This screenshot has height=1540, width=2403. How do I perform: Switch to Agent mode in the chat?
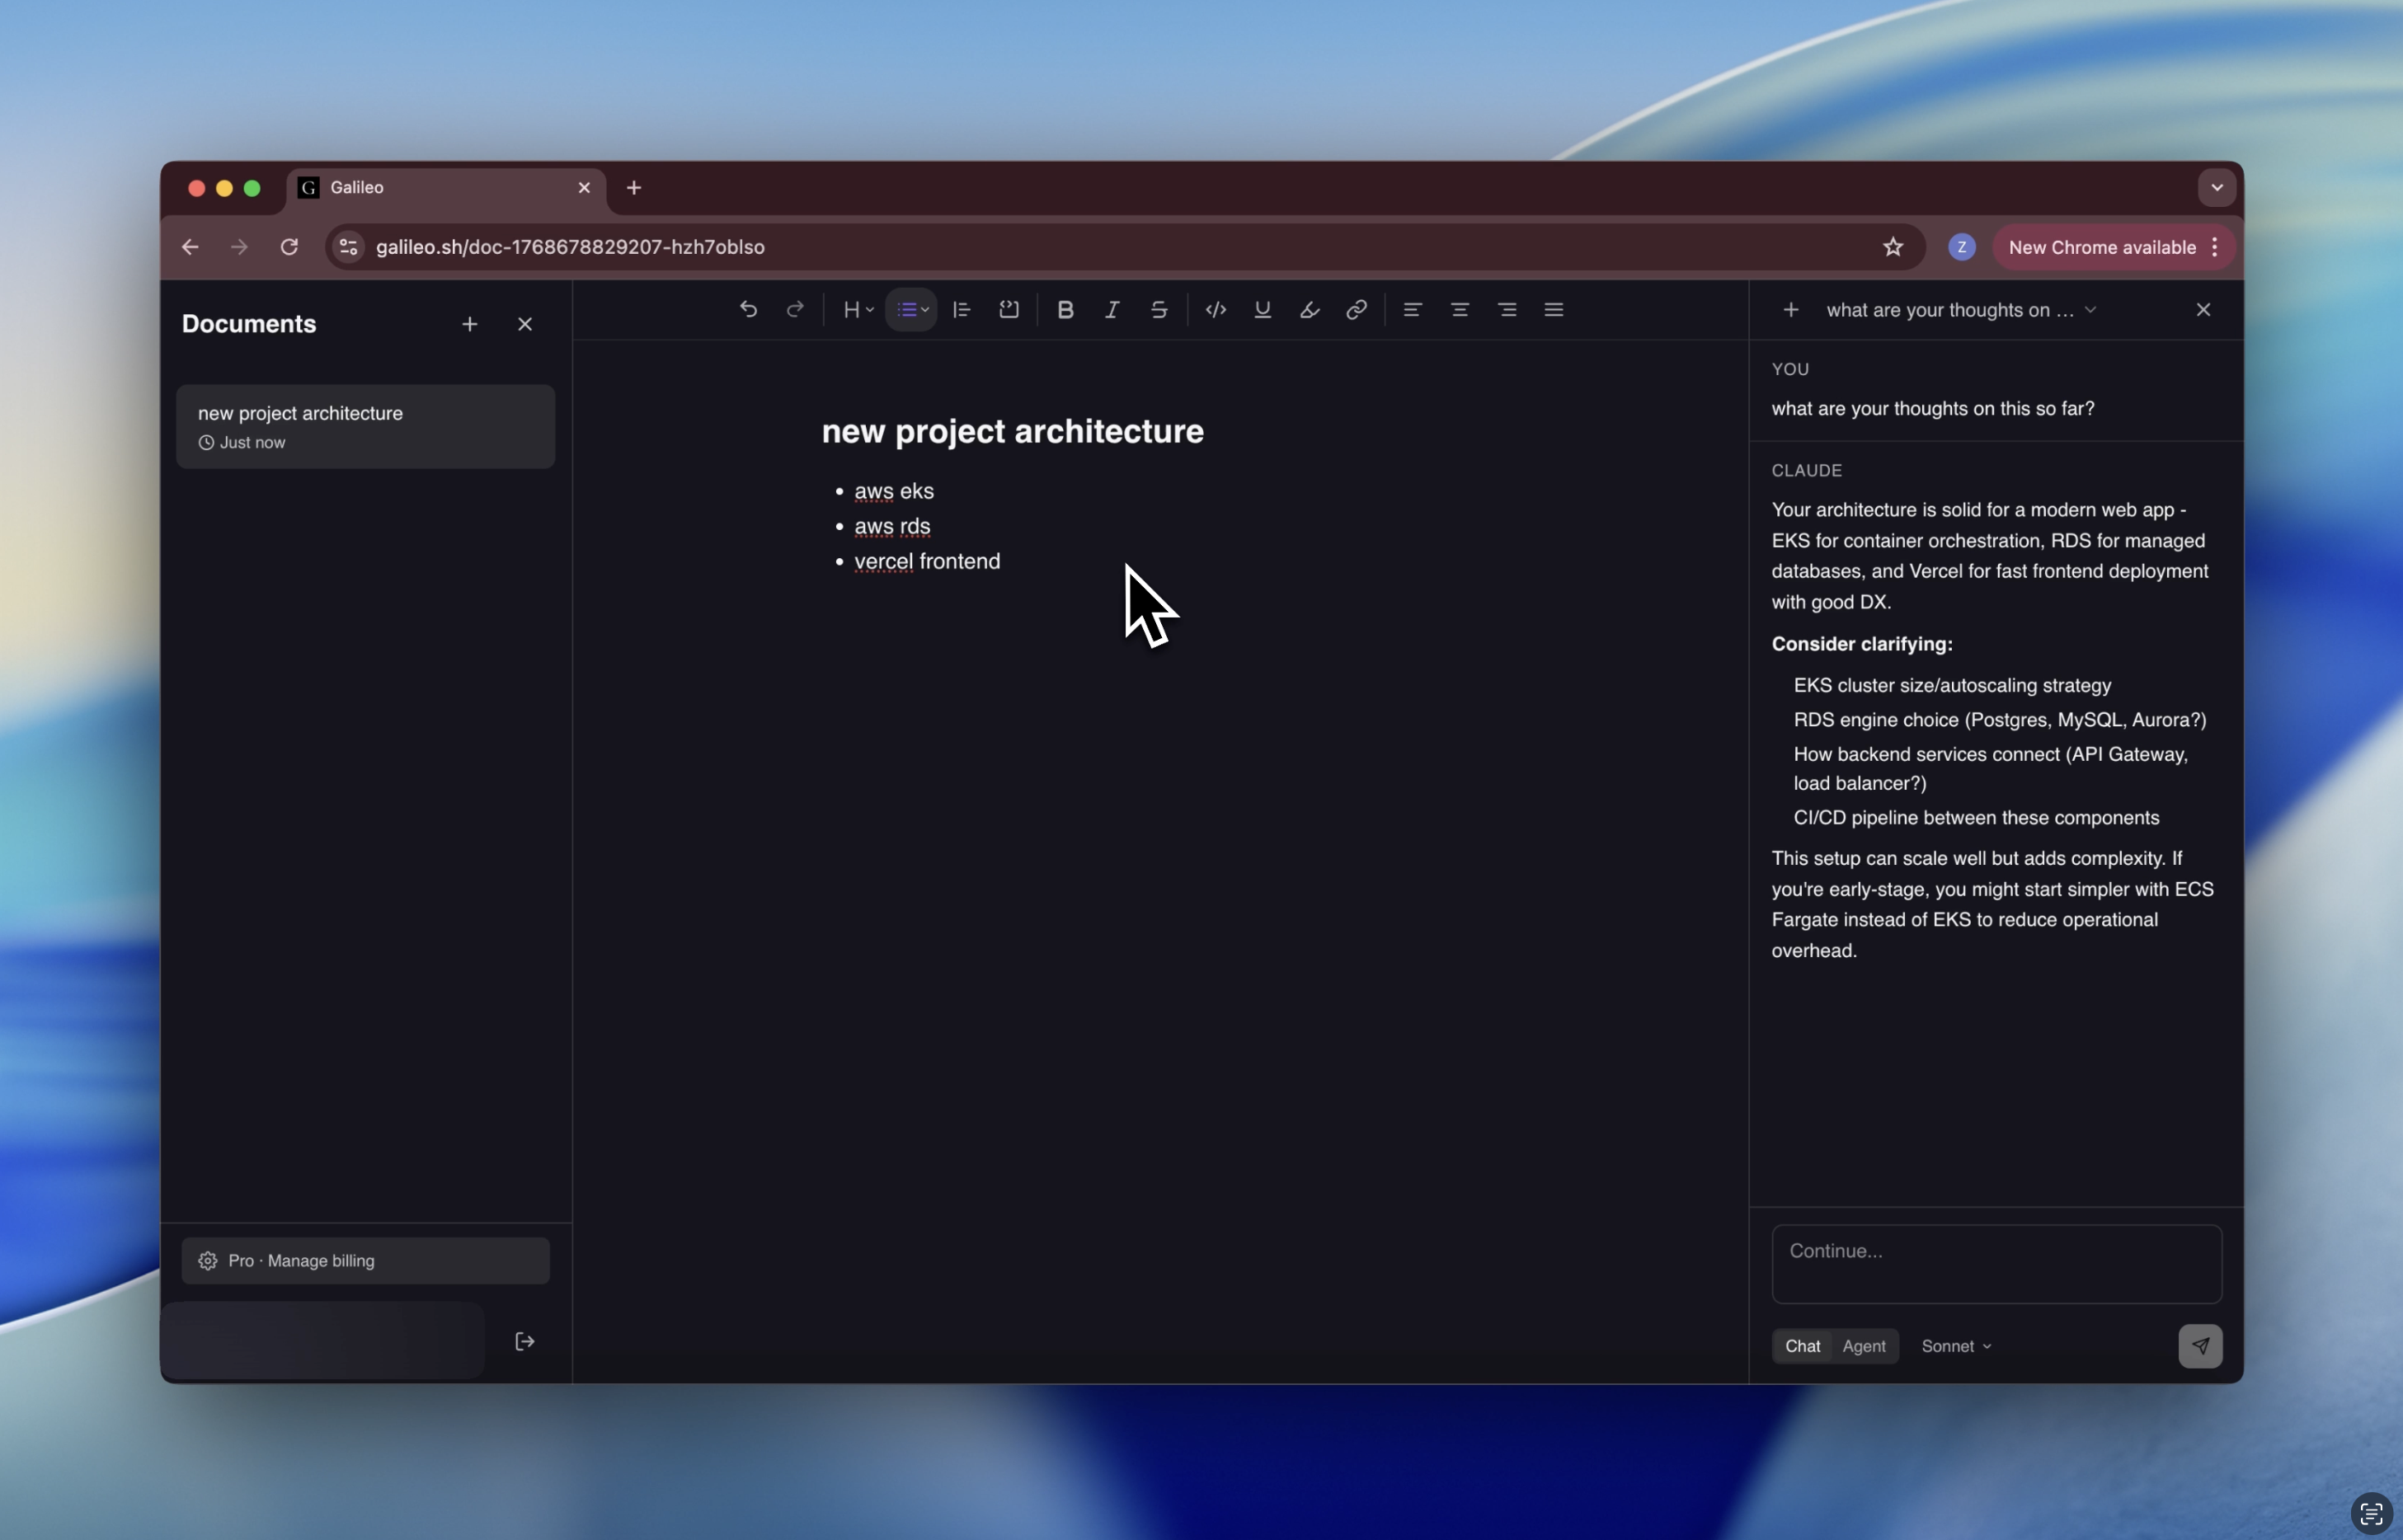click(1863, 1346)
